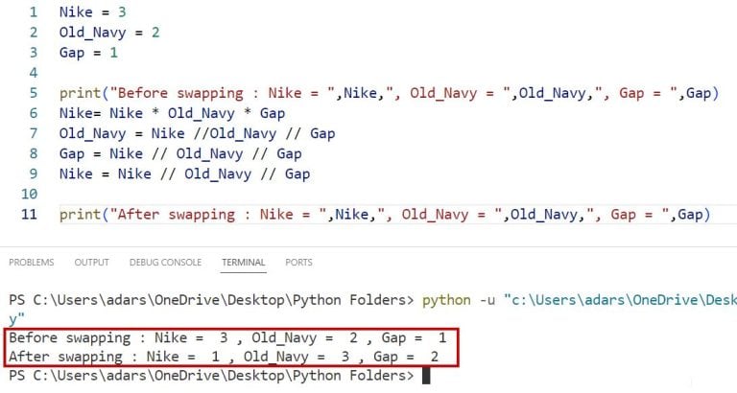Click line number 3 in gutter

tap(34, 52)
